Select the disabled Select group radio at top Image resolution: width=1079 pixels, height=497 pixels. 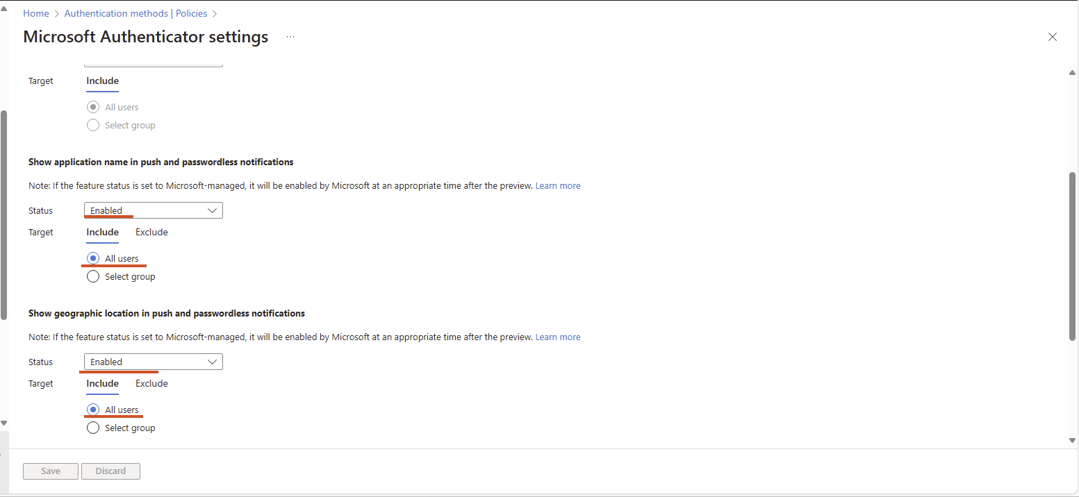click(93, 125)
